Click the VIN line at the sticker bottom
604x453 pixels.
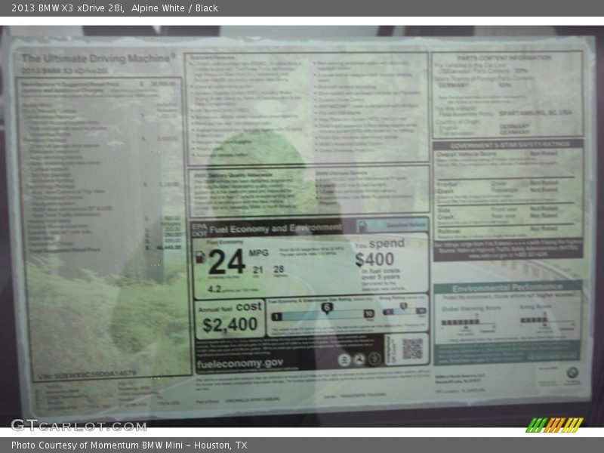point(87,374)
